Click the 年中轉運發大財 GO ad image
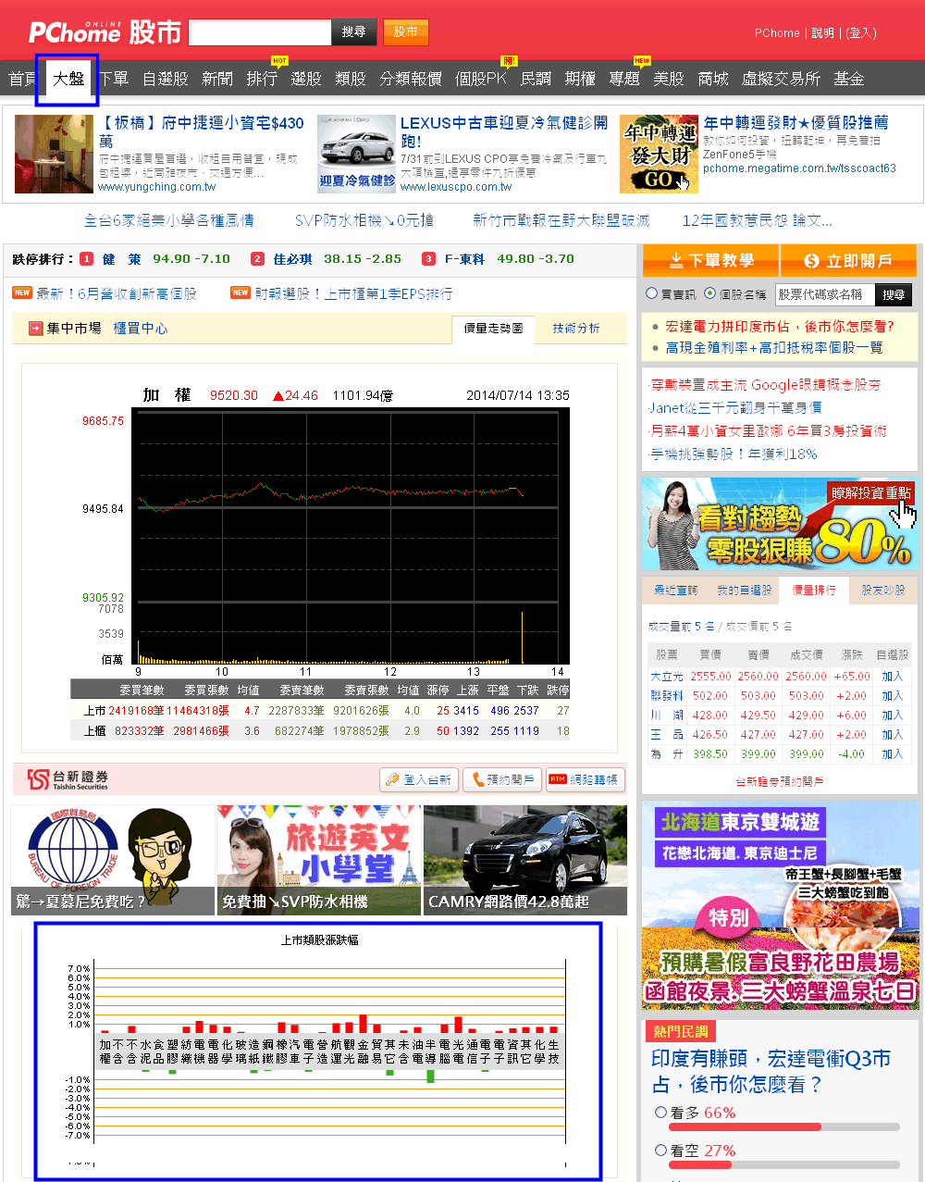Viewport: 925px width, 1182px height. [659, 154]
